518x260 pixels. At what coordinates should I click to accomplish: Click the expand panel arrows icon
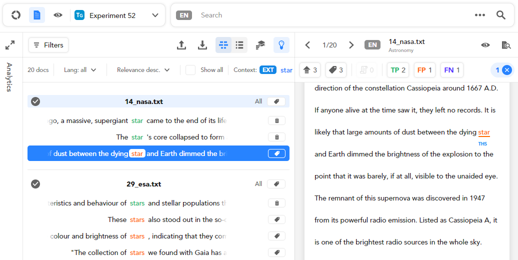tap(10, 45)
